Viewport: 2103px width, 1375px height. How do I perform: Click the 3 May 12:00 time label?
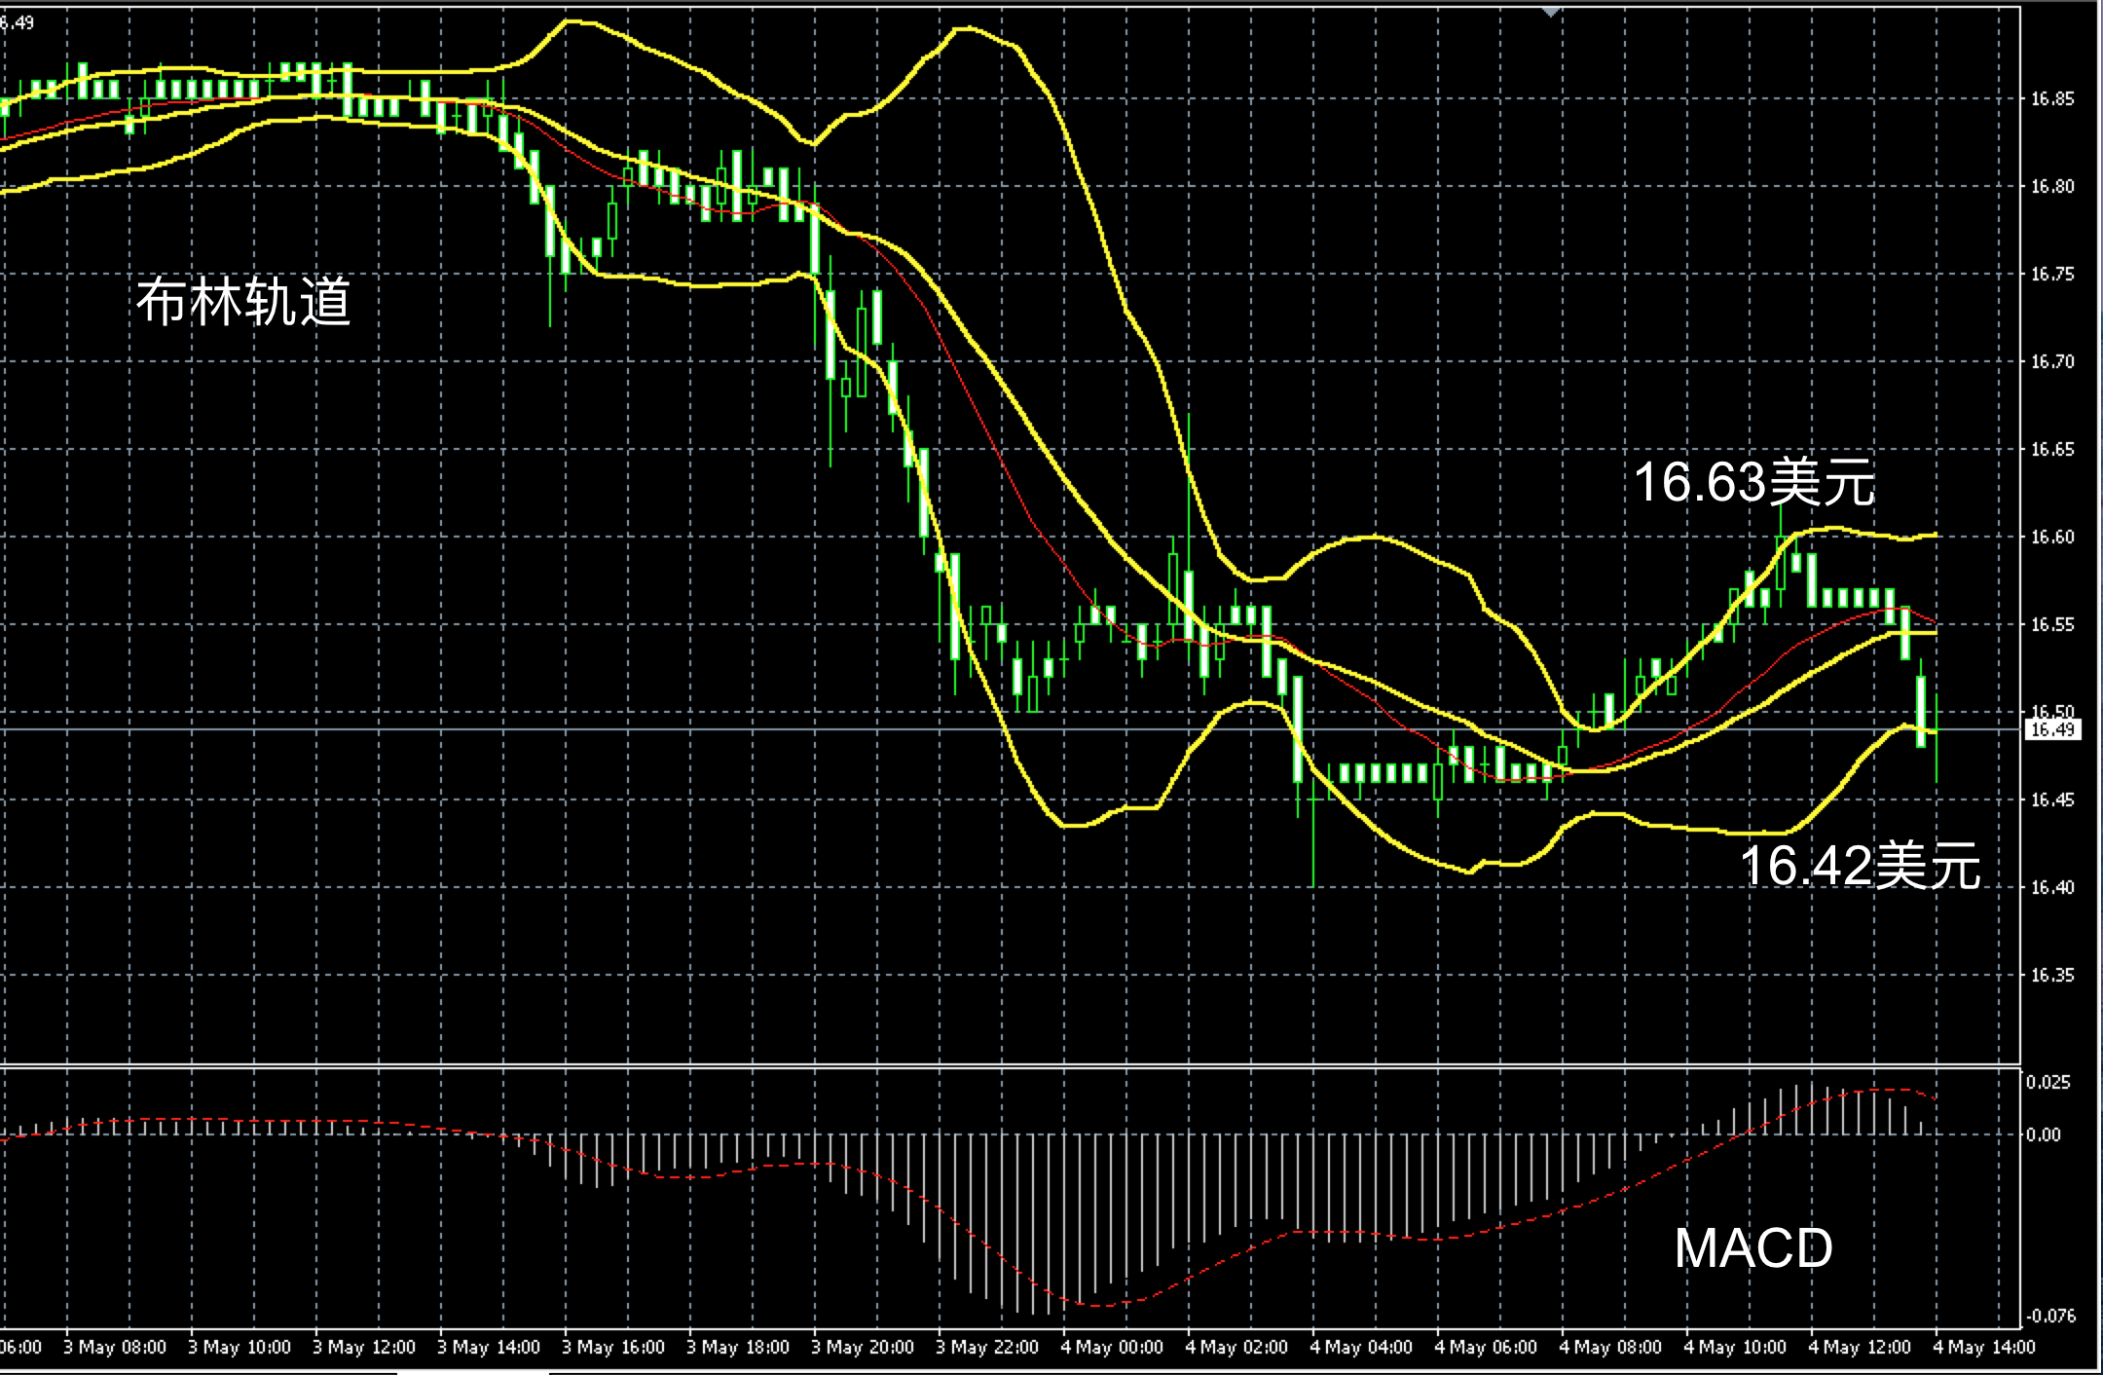(x=363, y=1347)
